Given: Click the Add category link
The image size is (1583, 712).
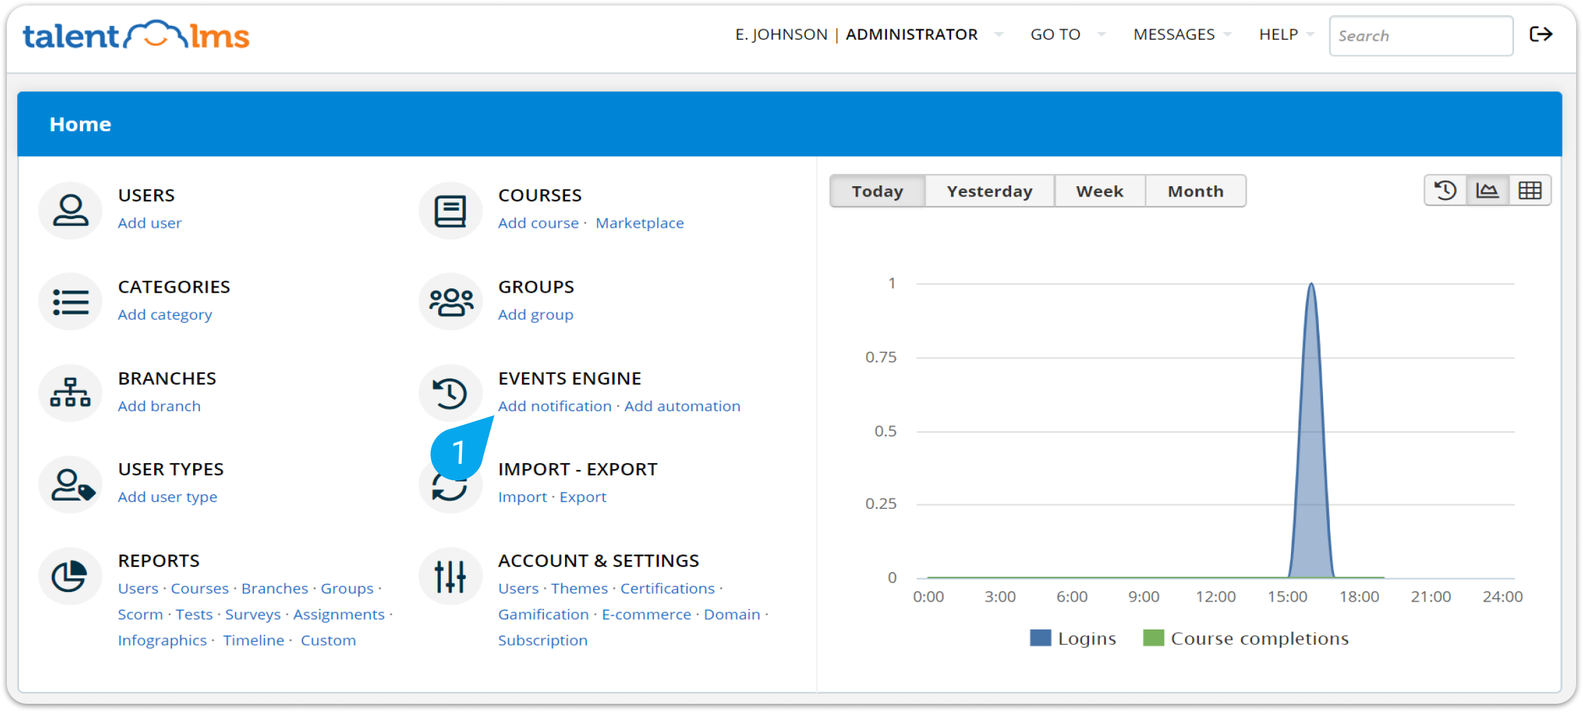Looking at the screenshot, I should (x=164, y=314).
